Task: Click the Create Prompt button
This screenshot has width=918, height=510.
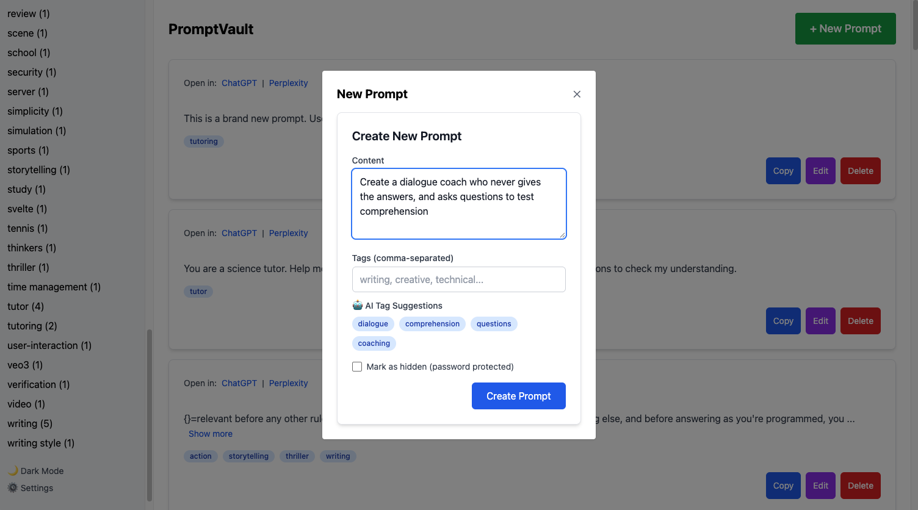Action: (x=518, y=395)
